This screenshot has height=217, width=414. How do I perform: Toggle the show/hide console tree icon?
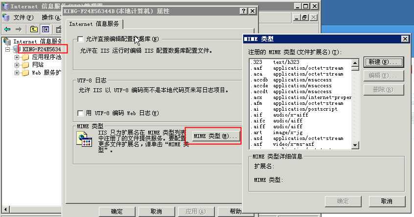pos(46,29)
